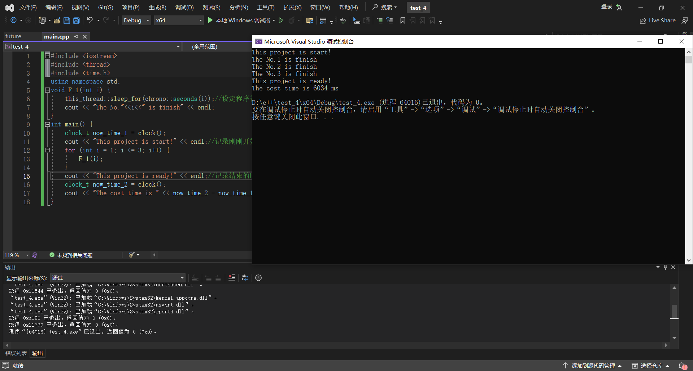The image size is (693, 371).
Task: Click the Save All toolbar icon
Action: (x=77, y=21)
